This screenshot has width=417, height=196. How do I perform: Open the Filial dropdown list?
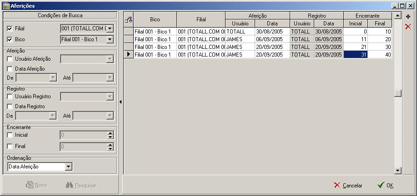(110, 29)
